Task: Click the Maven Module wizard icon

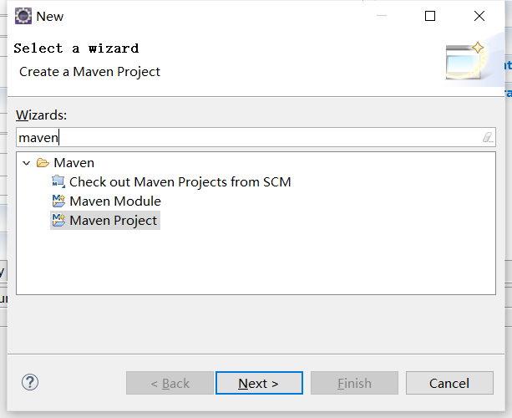Action: [x=58, y=201]
